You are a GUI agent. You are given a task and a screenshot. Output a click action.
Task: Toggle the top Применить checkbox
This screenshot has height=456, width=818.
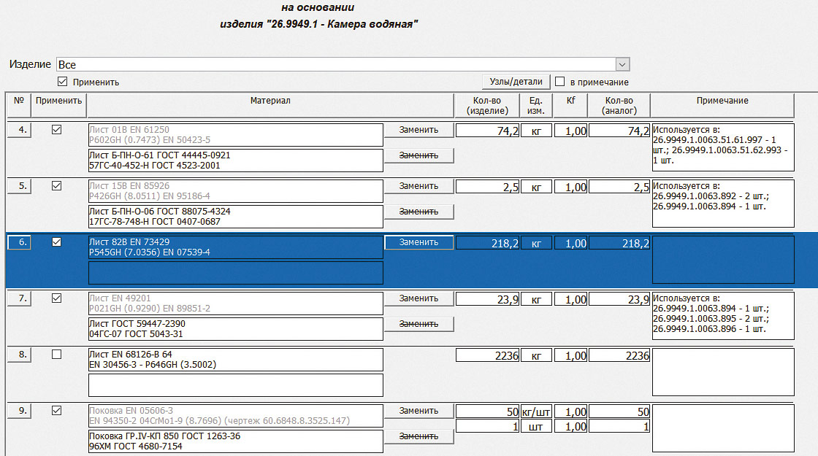[62, 82]
